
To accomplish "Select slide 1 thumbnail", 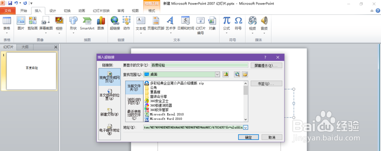I will point(31,71).
